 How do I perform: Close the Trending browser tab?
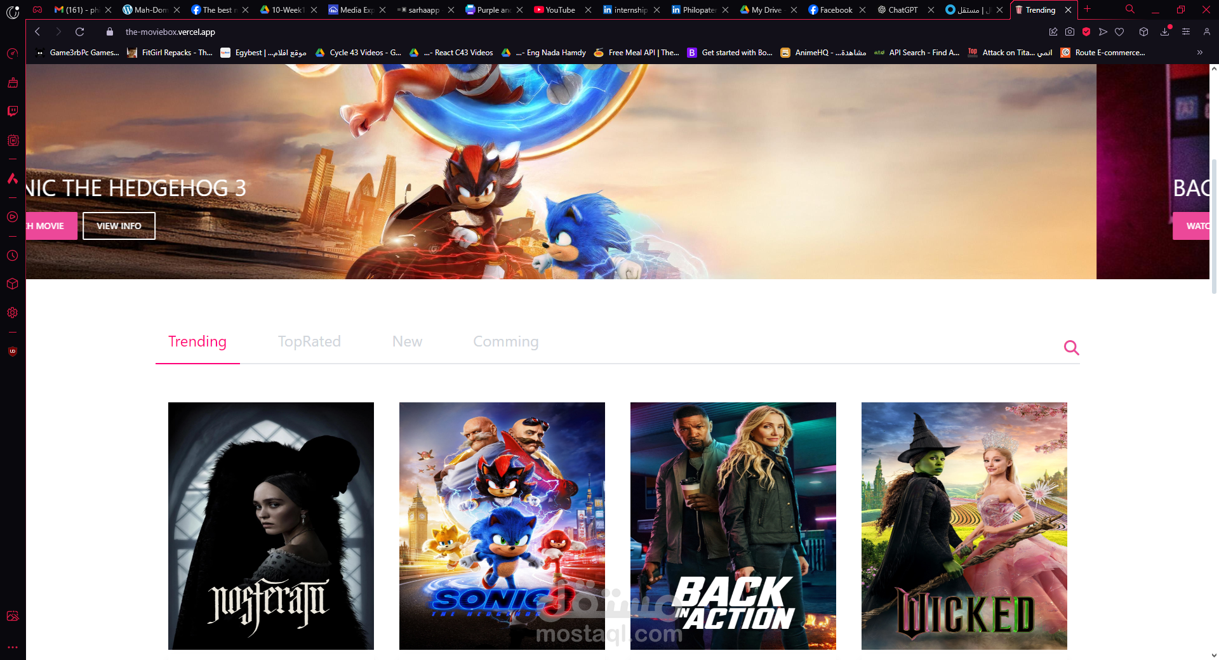(x=1068, y=10)
